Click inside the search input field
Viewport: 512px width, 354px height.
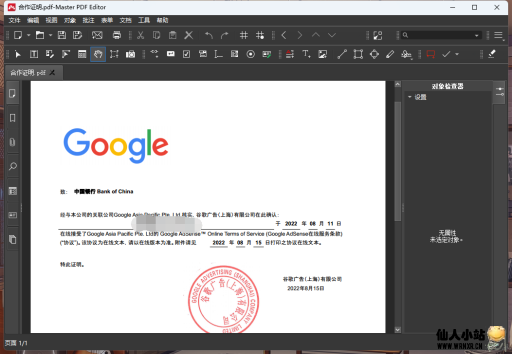(x=440, y=35)
